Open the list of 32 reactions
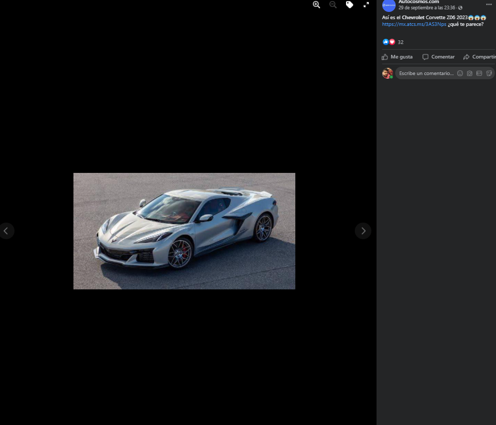The width and height of the screenshot is (496, 425). [x=400, y=42]
